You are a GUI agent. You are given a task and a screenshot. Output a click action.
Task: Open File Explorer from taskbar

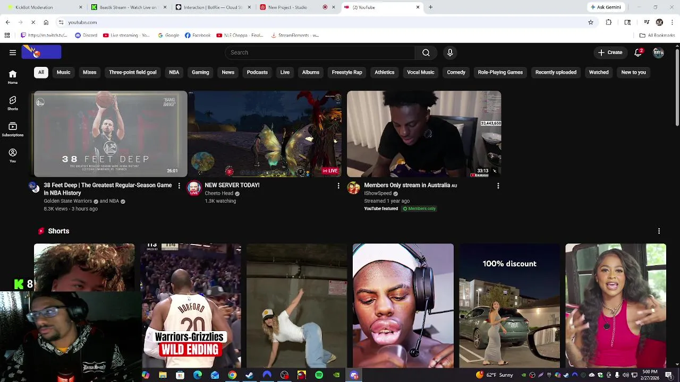tap(163, 375)
